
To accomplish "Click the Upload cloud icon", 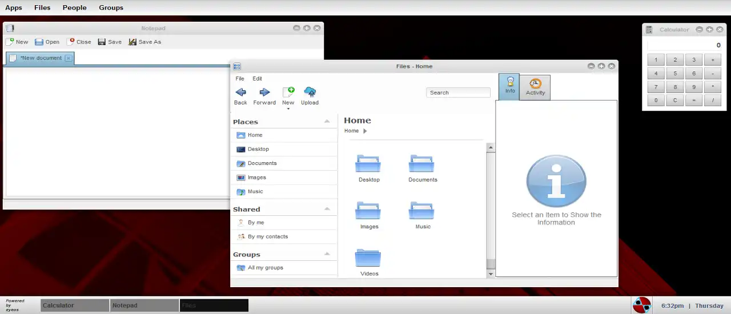I will 310,92.
